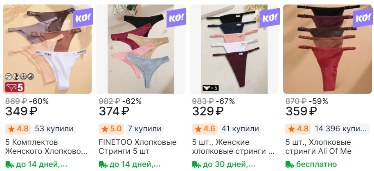
Task: Select product photo with pink and blue thongs
Action: point(141,49)
